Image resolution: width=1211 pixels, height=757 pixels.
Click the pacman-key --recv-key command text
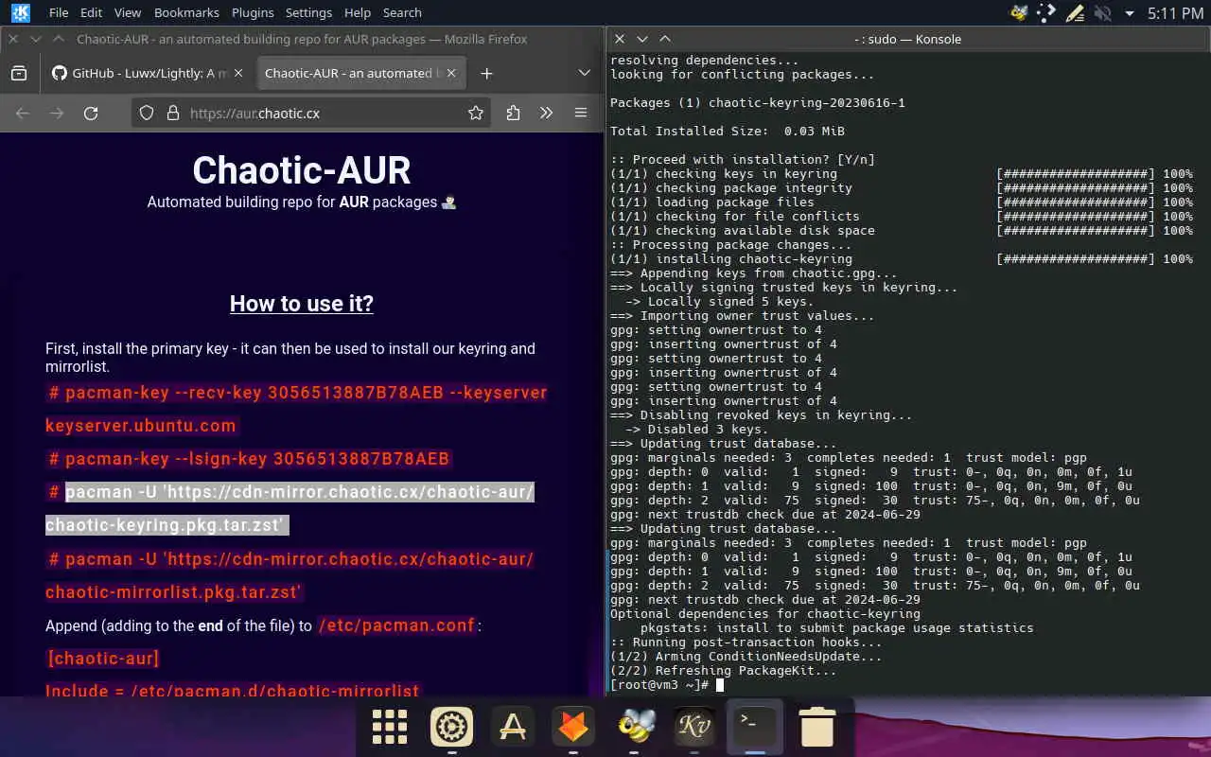click(x=296, y=409)
